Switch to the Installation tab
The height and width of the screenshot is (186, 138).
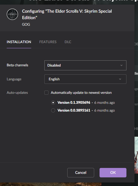(19, 42)
